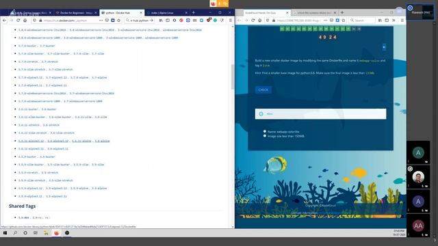Open Library icon in left Firefox toolbar
Screen dimensions: 438x246
pyautogui.click(x=161, y=20)
